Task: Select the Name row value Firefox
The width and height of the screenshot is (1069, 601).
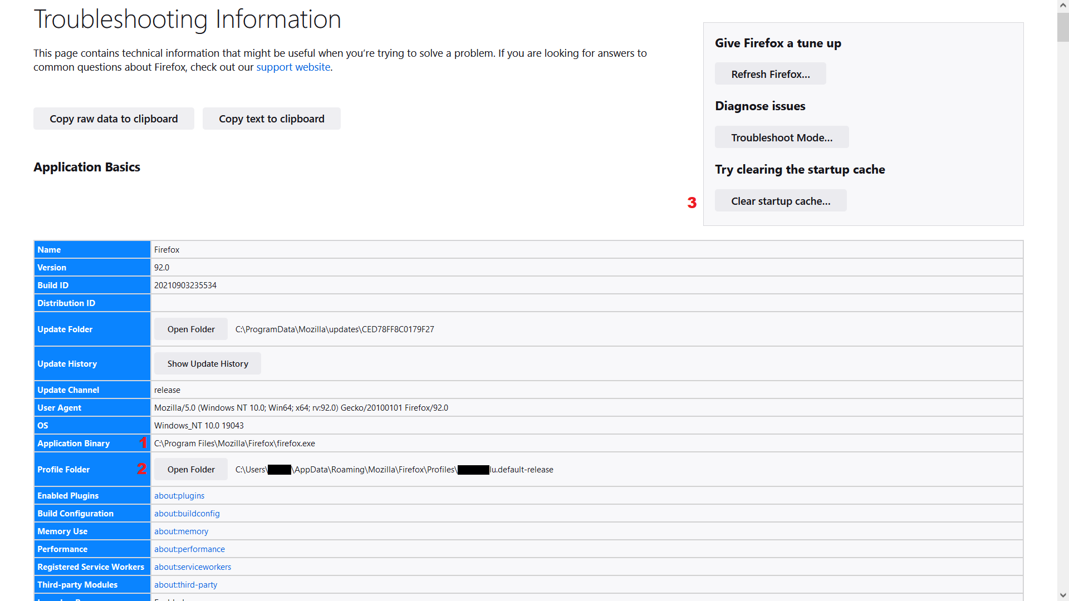Action: click(166, 249)
